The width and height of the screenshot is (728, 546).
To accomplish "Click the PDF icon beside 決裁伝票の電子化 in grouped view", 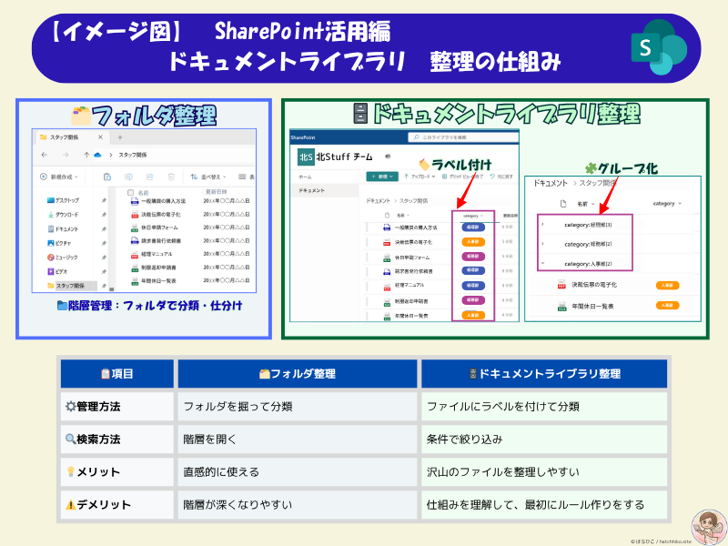I will coord(562,284).
